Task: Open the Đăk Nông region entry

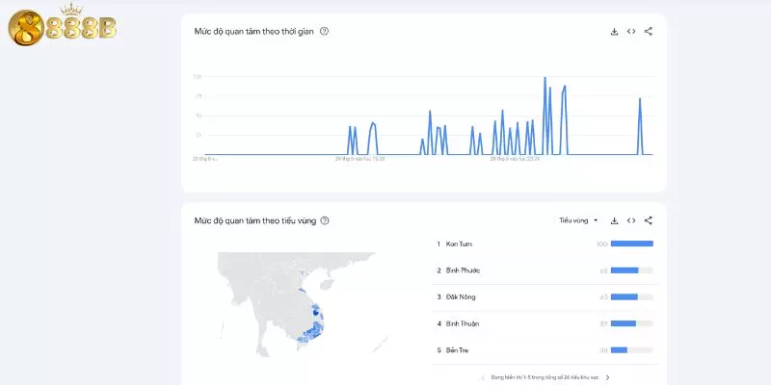Action: 461,296
